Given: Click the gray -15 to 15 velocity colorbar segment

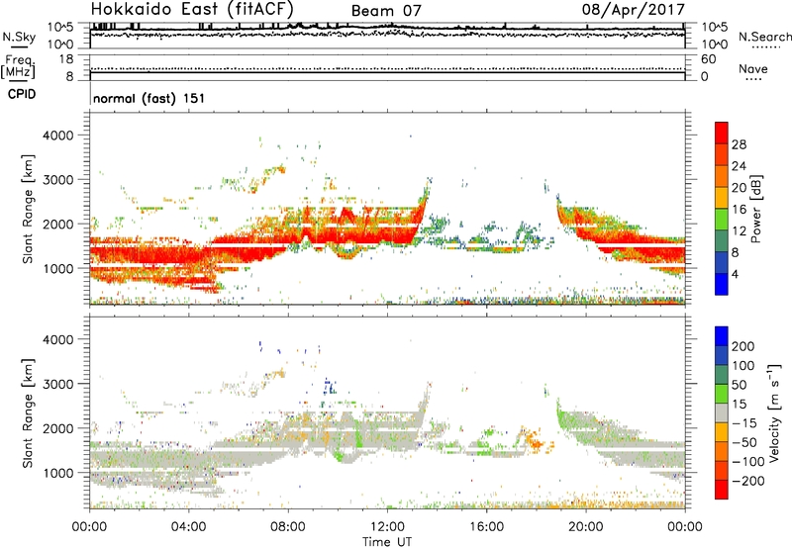Looking at the screenshot, I should pyautogui.click(x=722, y=413).
